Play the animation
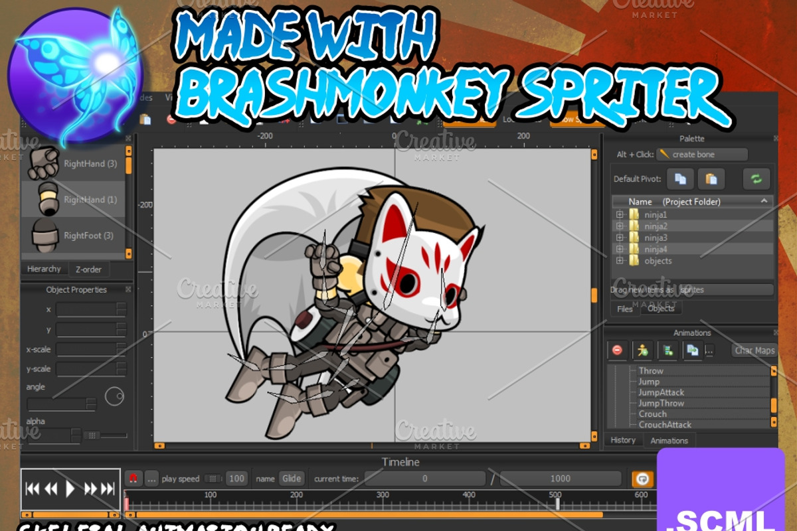The image size is (797, 531). coord(70,489)
